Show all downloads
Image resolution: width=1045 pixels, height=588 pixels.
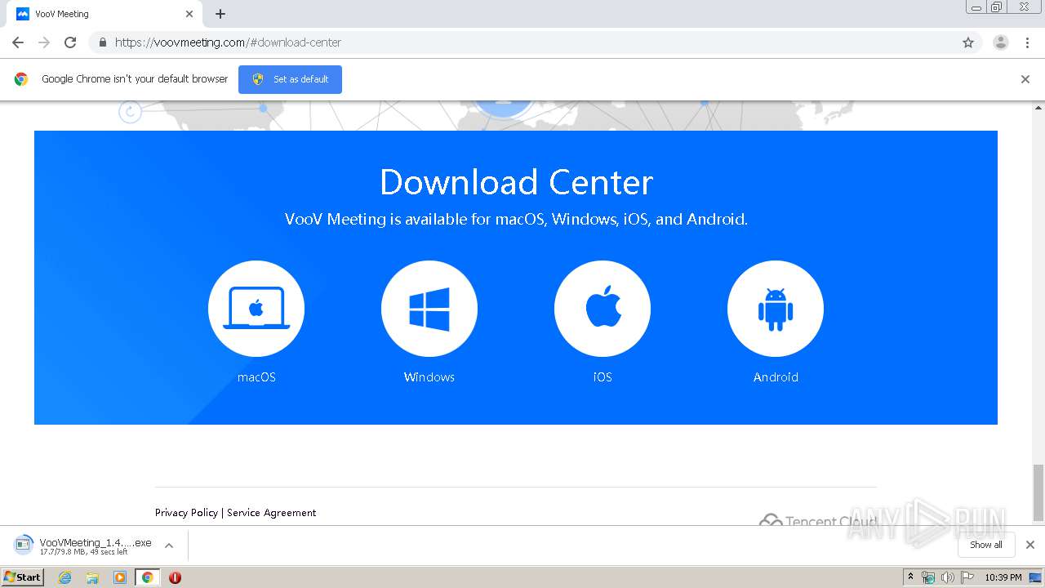coord(986,545)
